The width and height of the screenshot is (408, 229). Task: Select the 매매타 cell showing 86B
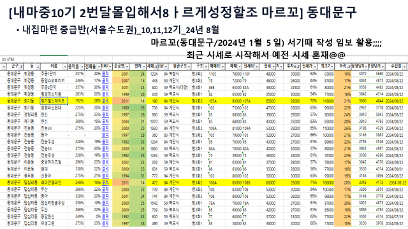point(217,87)
